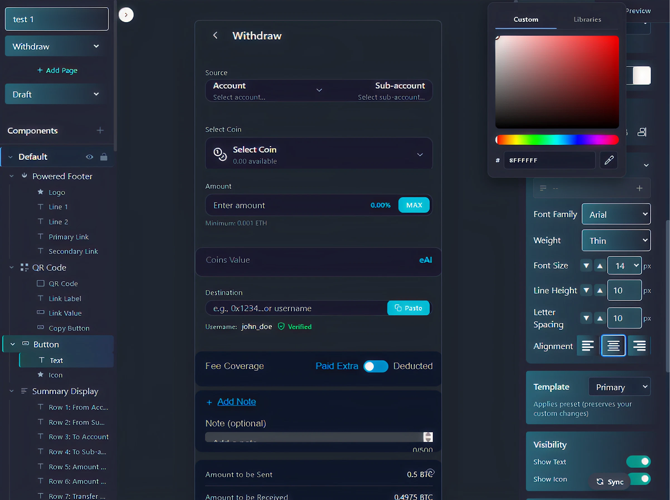Increase Letter Spacing with up arrow
Screen dimensions: 670x500
coord(600,318)
